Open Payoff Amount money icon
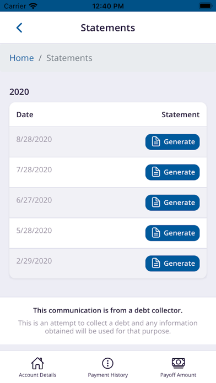 pos(179,363)
